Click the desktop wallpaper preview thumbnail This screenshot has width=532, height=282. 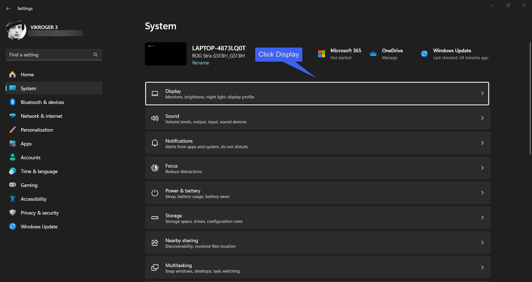[x=166, y=54]
